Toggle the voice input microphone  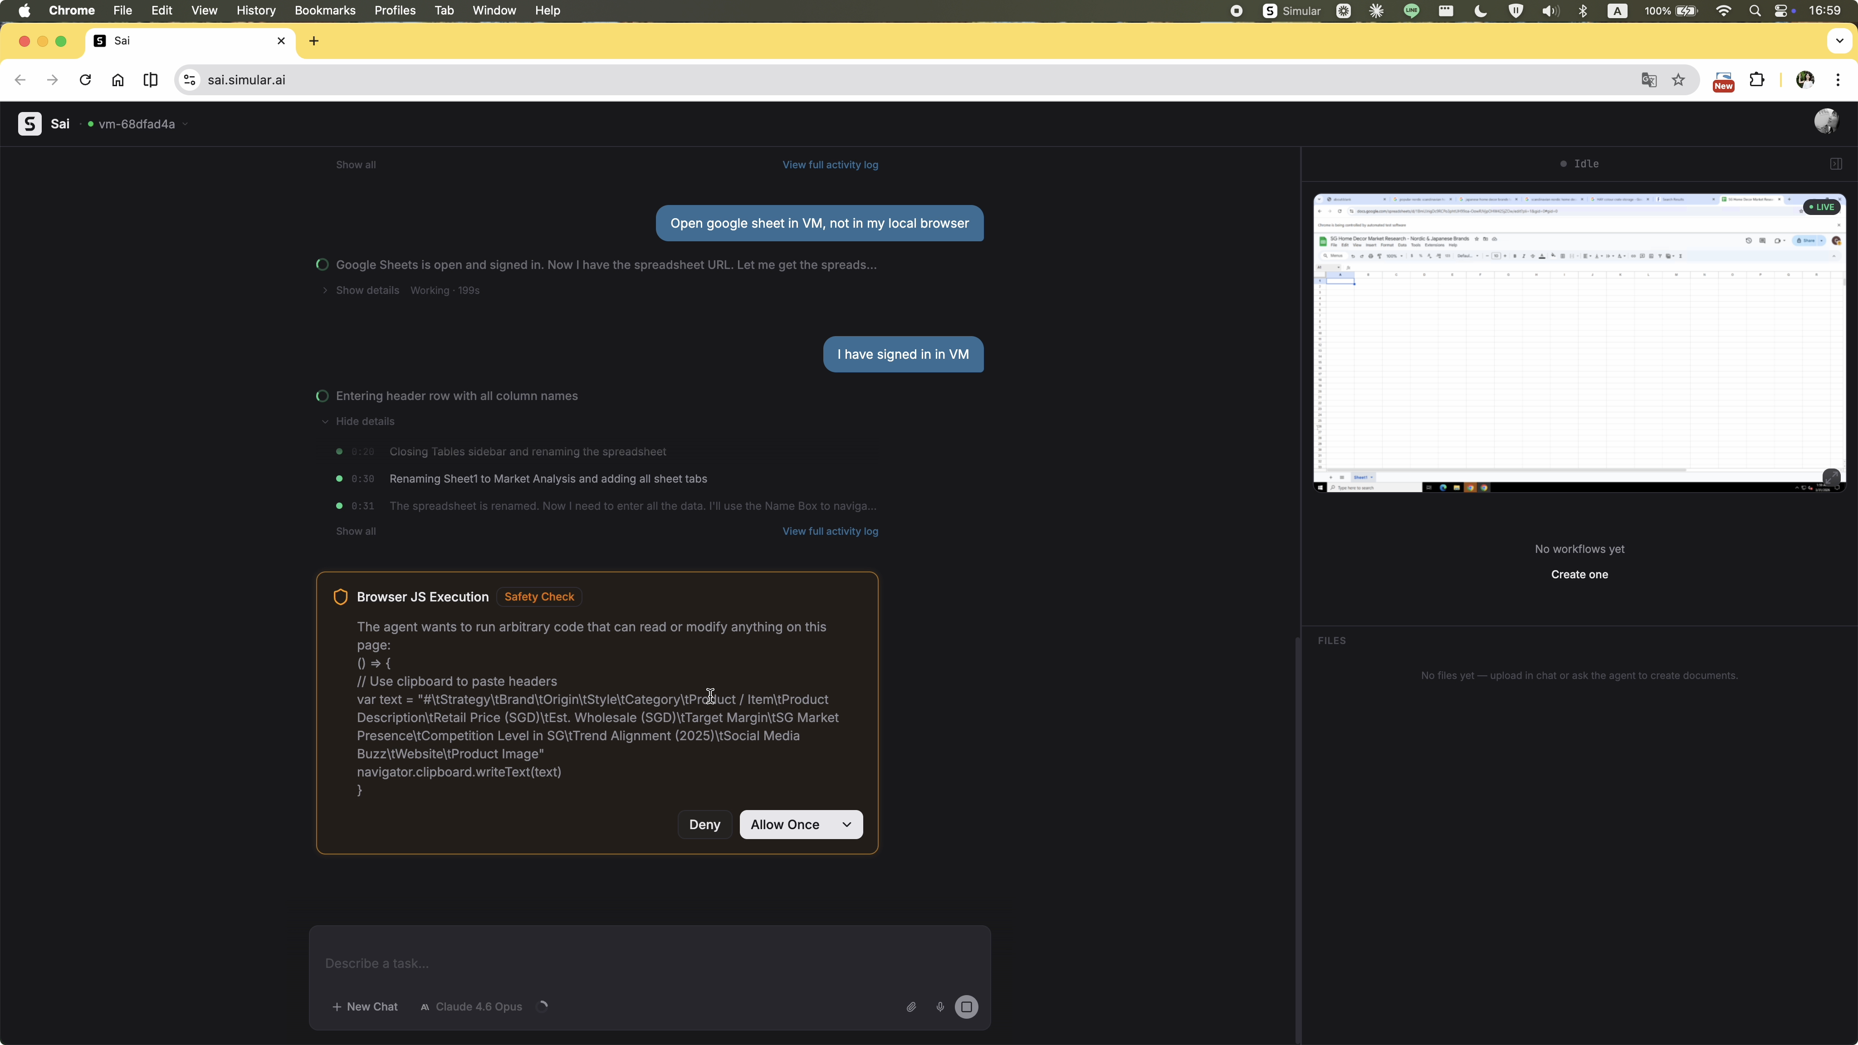(x=939, y=1007)
